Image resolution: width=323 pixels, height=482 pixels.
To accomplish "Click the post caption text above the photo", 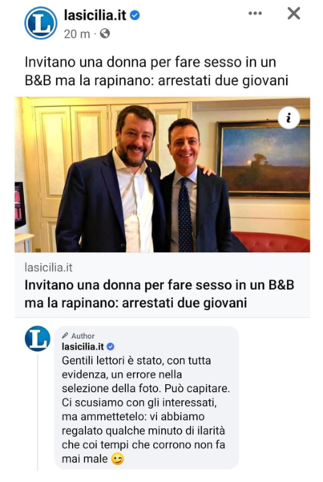I will (156, 71).
